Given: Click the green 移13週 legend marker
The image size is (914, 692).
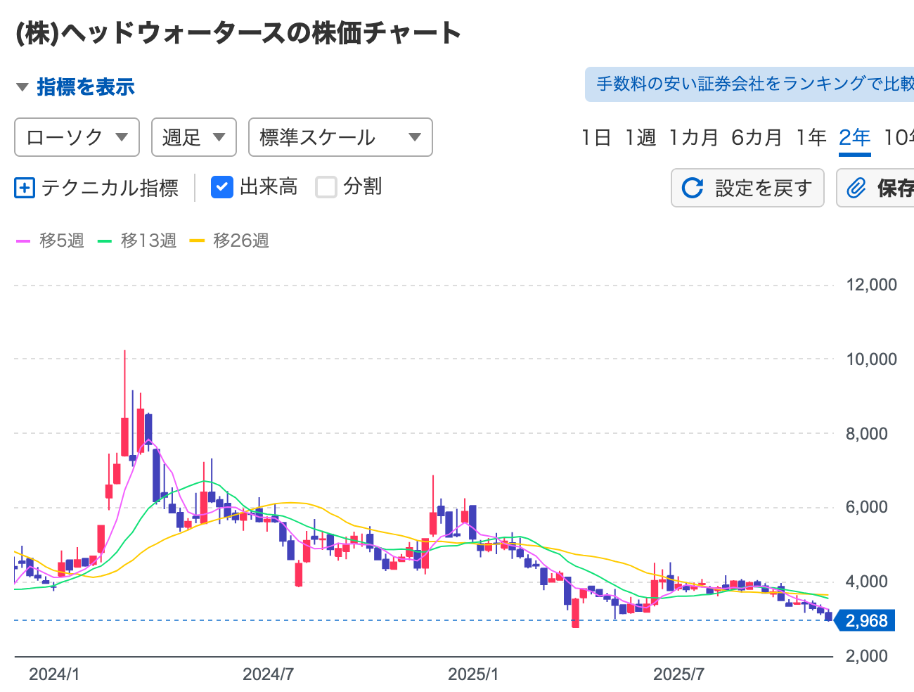Looking at the screenshot, I should tap(105, 241).
